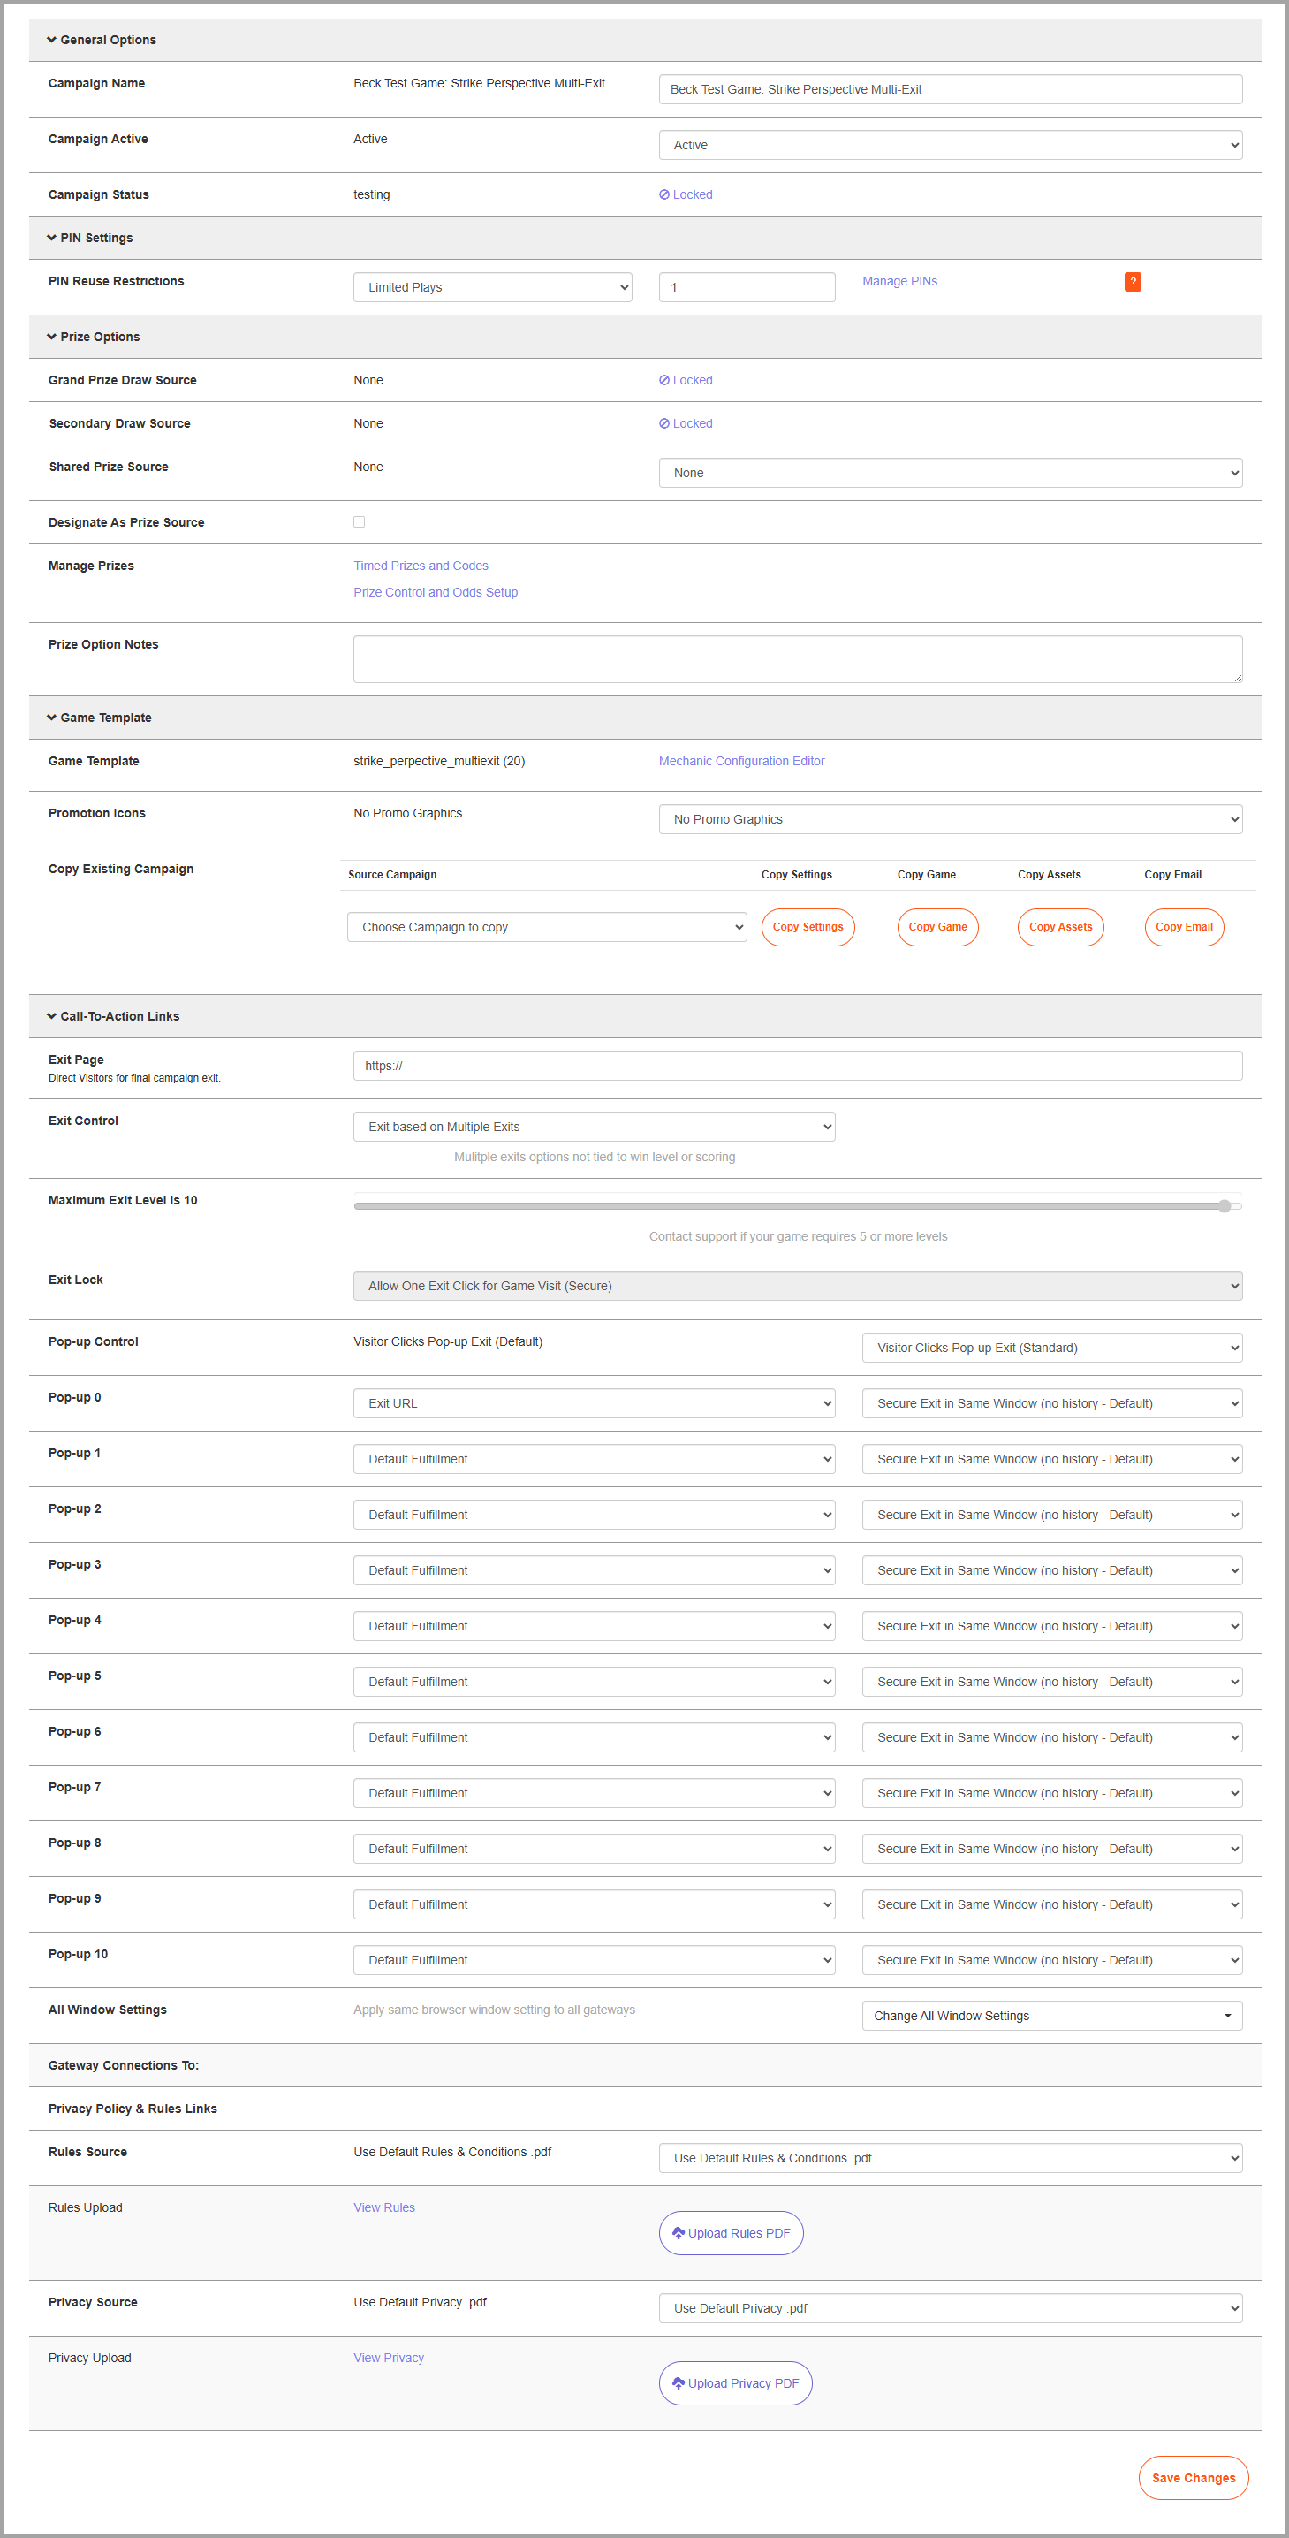Open the View Privacy link
Screen dimensions: 1289x2538
point(388,2359)
